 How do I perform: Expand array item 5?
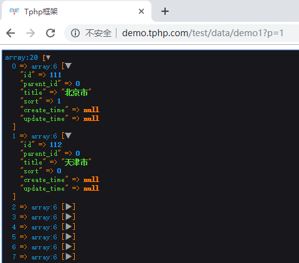point(69,237)
